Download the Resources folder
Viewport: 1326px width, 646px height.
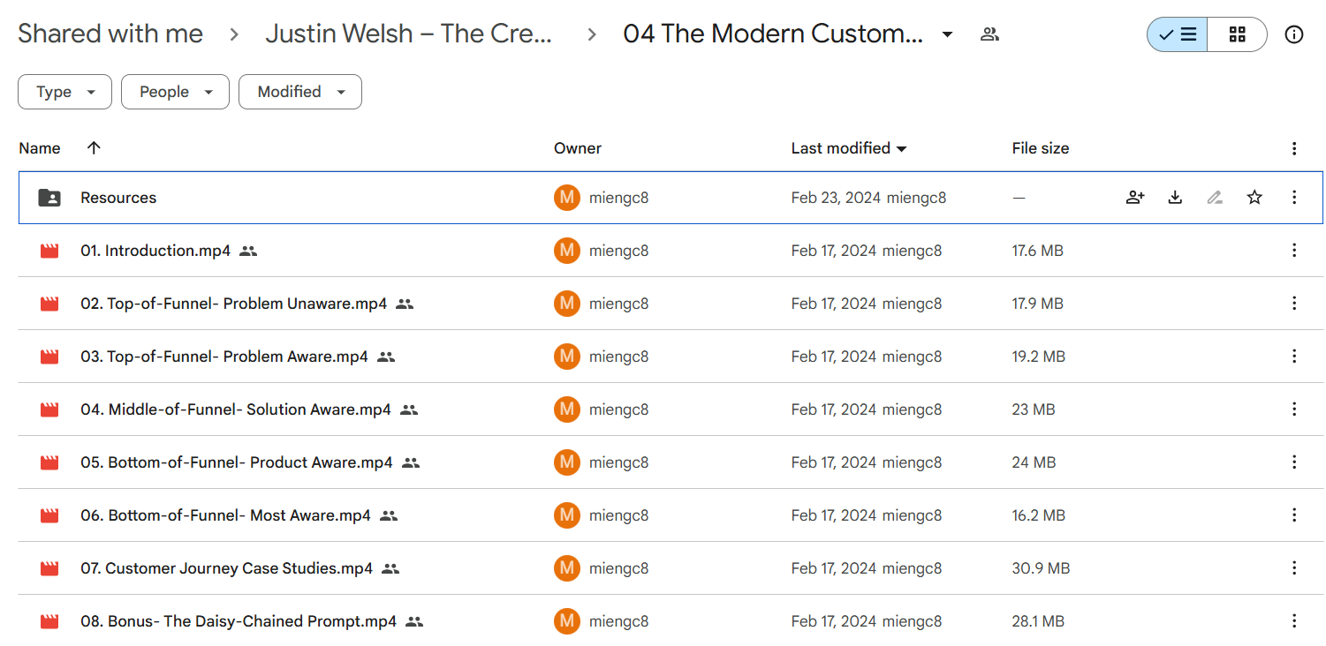tap(1175, 198)
